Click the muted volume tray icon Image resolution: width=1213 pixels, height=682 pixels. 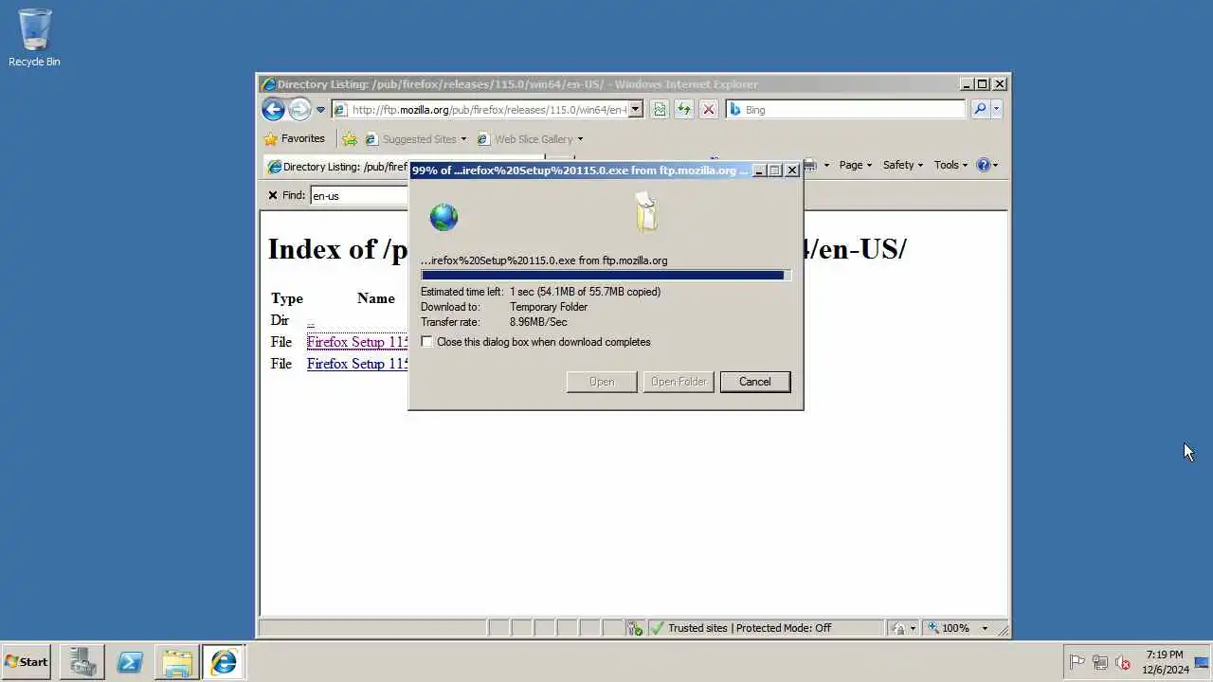pos(1122,662)
